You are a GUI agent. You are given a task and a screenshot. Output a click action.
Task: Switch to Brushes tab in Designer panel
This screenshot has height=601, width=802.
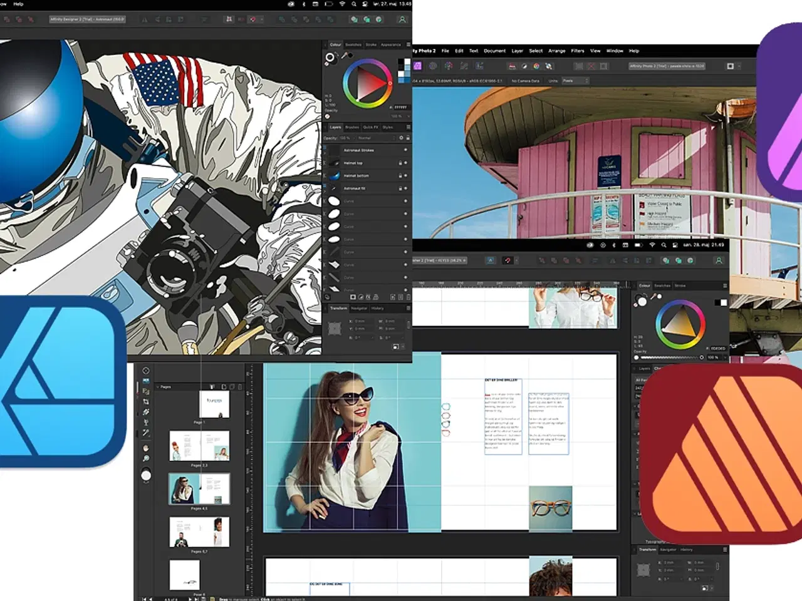coord(352,127)
